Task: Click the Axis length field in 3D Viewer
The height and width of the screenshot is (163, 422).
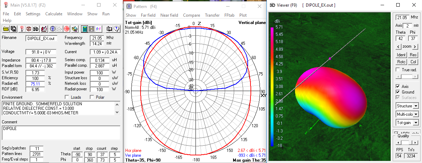Action: point(407,26)
